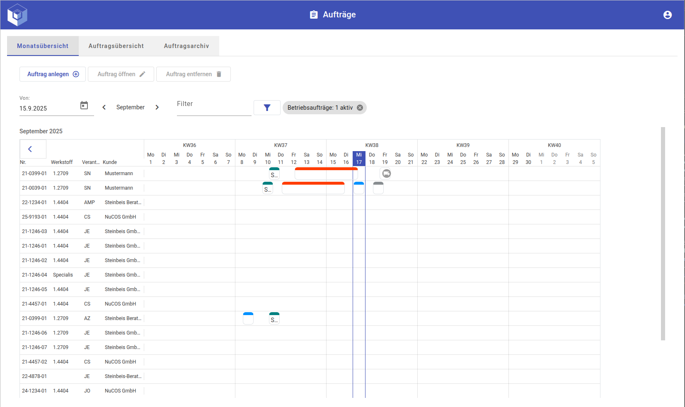Go to previous month with left chevron
This screenshot has height=407, width=685.
coord(104,107)
